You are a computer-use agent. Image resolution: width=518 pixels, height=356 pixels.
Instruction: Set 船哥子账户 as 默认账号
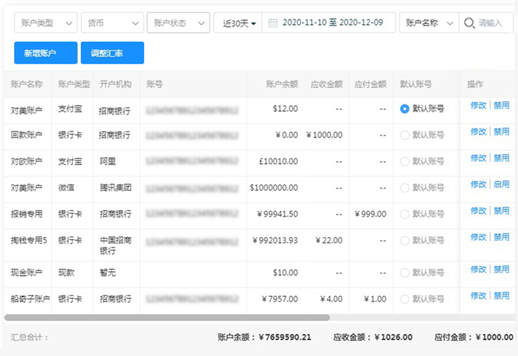(404, 299)
